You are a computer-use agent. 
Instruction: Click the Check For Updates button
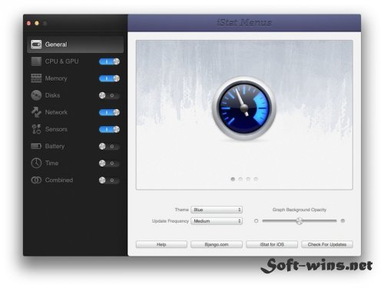point(327,244)
